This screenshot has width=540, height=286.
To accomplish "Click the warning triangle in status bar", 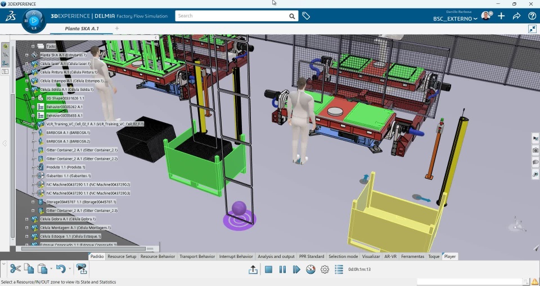I will [534, 282].
